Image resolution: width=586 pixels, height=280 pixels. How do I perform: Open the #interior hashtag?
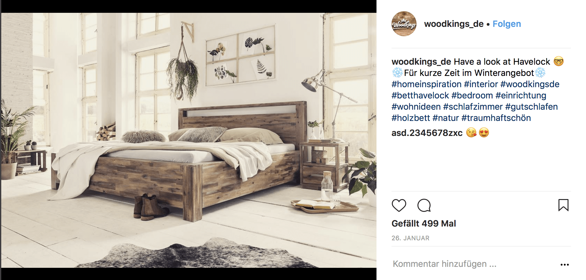pyautogui.click(x=481, y=84)
